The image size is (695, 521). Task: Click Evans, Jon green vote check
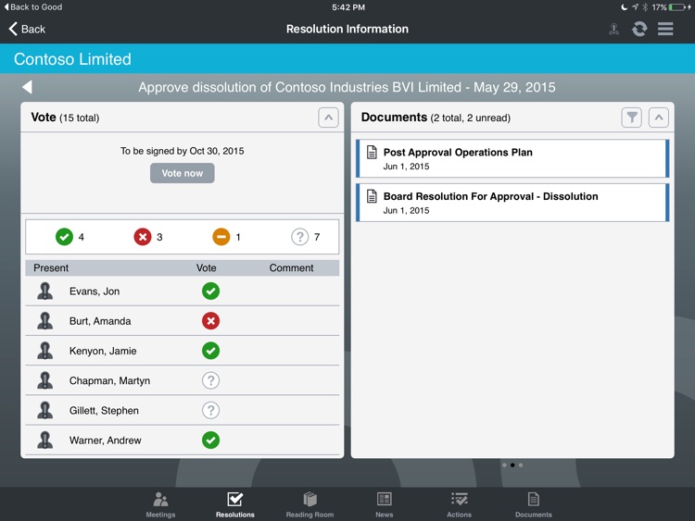coord(210,292)
